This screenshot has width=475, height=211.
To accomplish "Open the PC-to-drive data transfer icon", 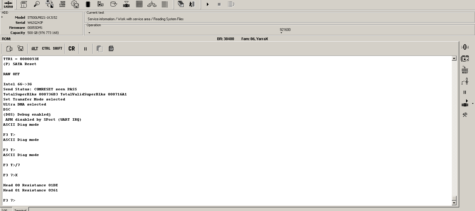I will [x=50, y=4].
